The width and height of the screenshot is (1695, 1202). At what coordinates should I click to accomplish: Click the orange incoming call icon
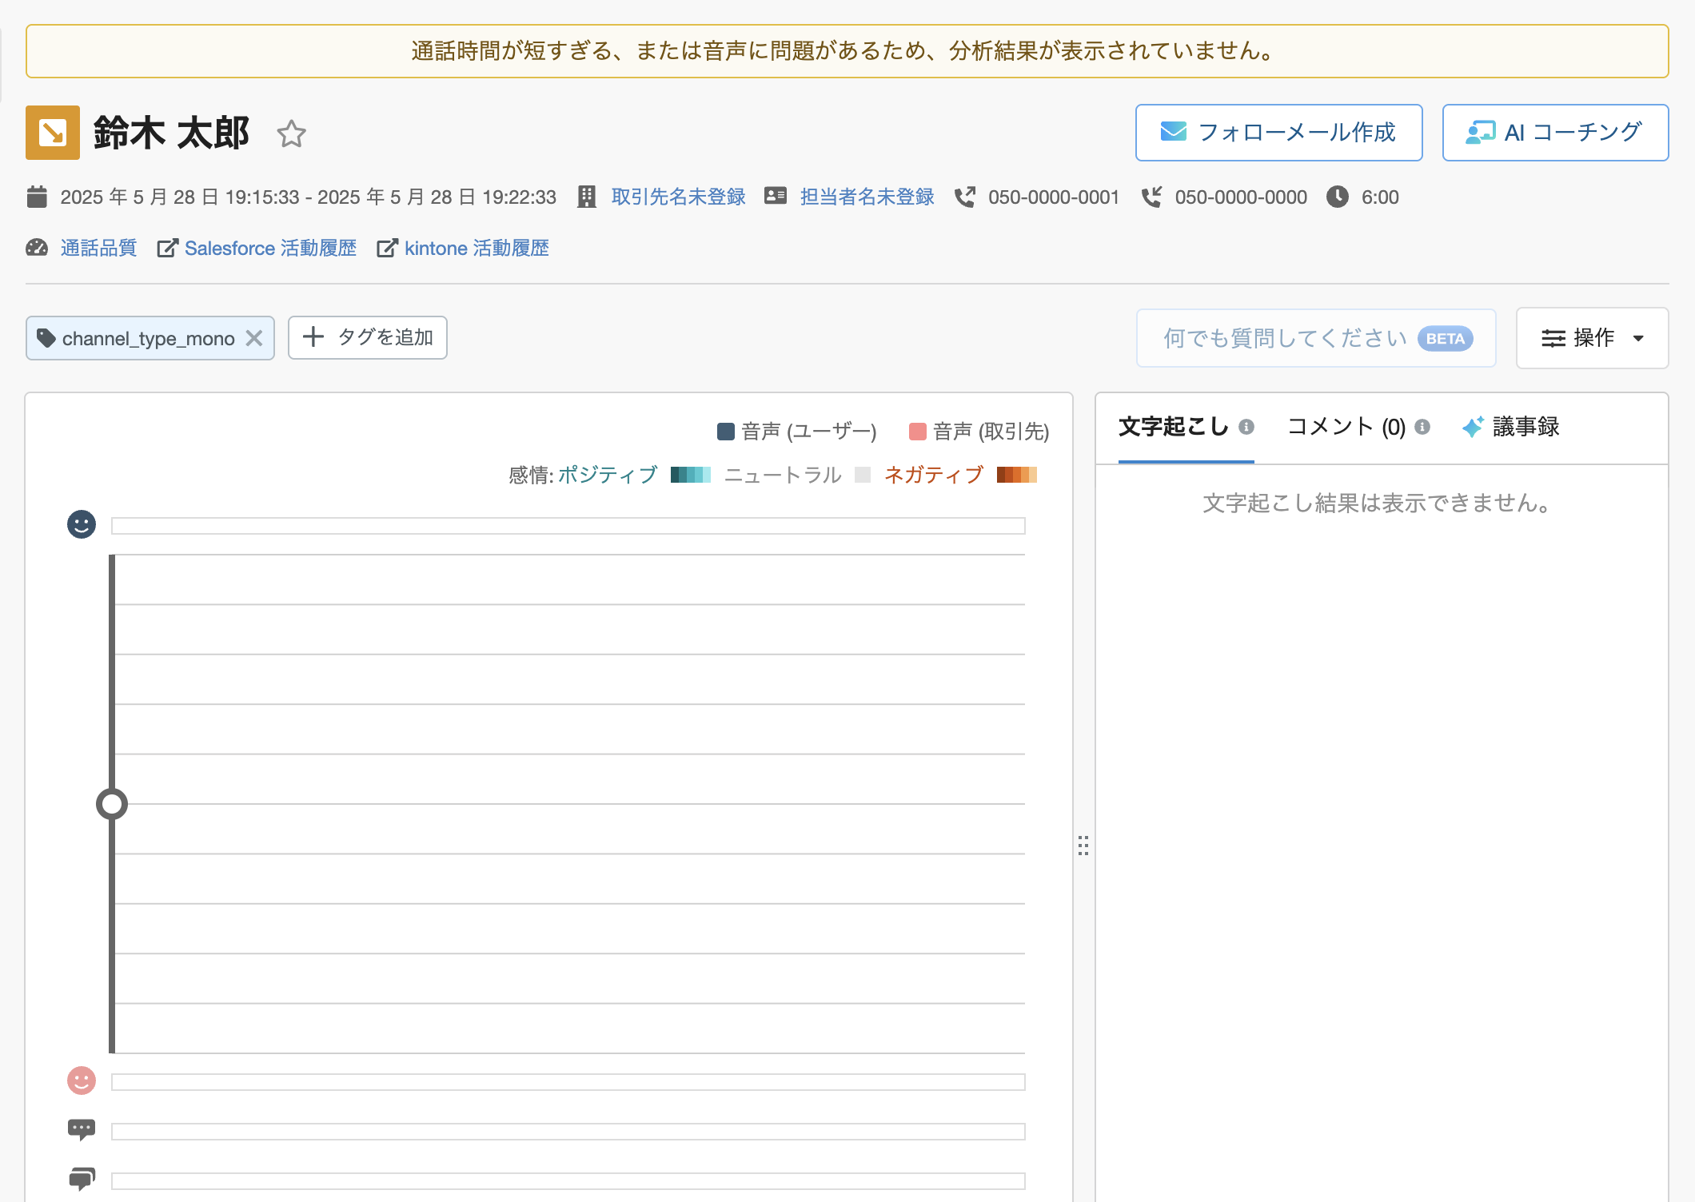53,133
